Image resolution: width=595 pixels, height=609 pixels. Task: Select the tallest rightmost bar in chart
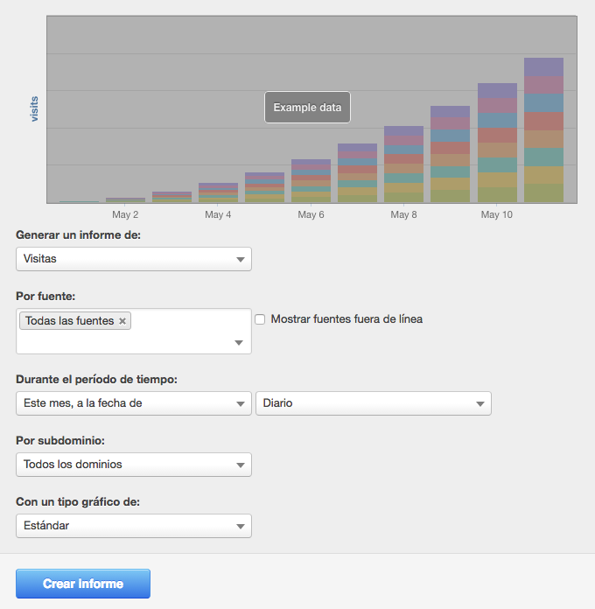point(543,131)
